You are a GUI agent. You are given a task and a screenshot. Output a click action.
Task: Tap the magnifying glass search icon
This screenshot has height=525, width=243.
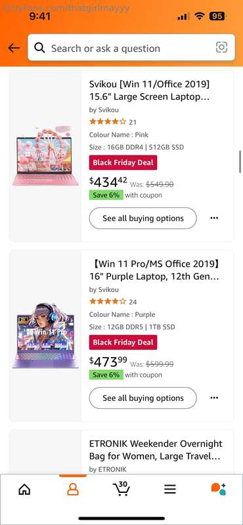[x=39, y=48]
